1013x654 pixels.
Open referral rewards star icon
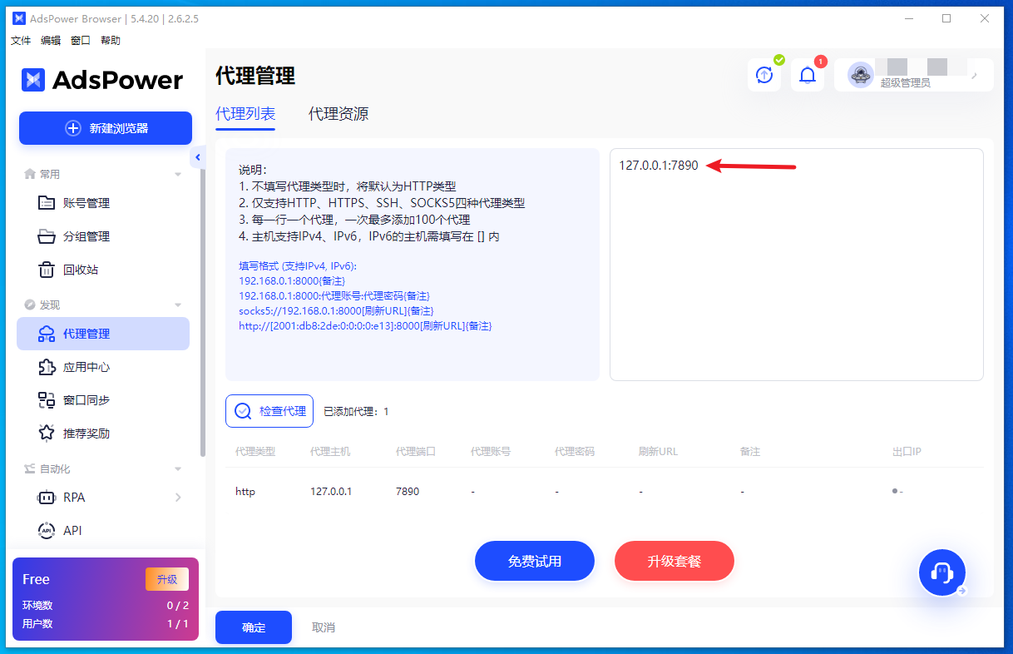47,434
